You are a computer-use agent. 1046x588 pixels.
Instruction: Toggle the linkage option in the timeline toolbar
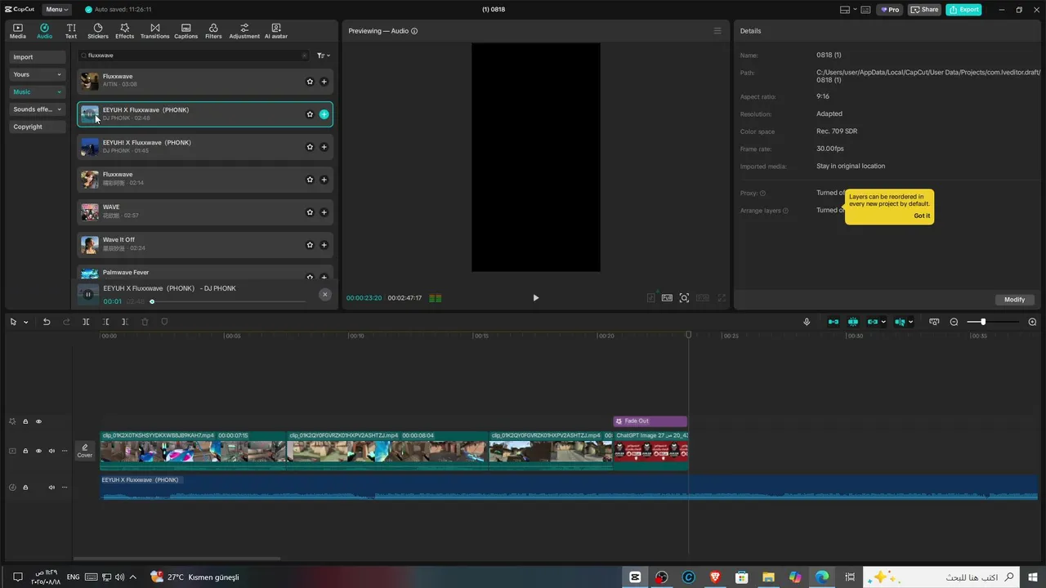pyautogui.click(x=872, y=322)
